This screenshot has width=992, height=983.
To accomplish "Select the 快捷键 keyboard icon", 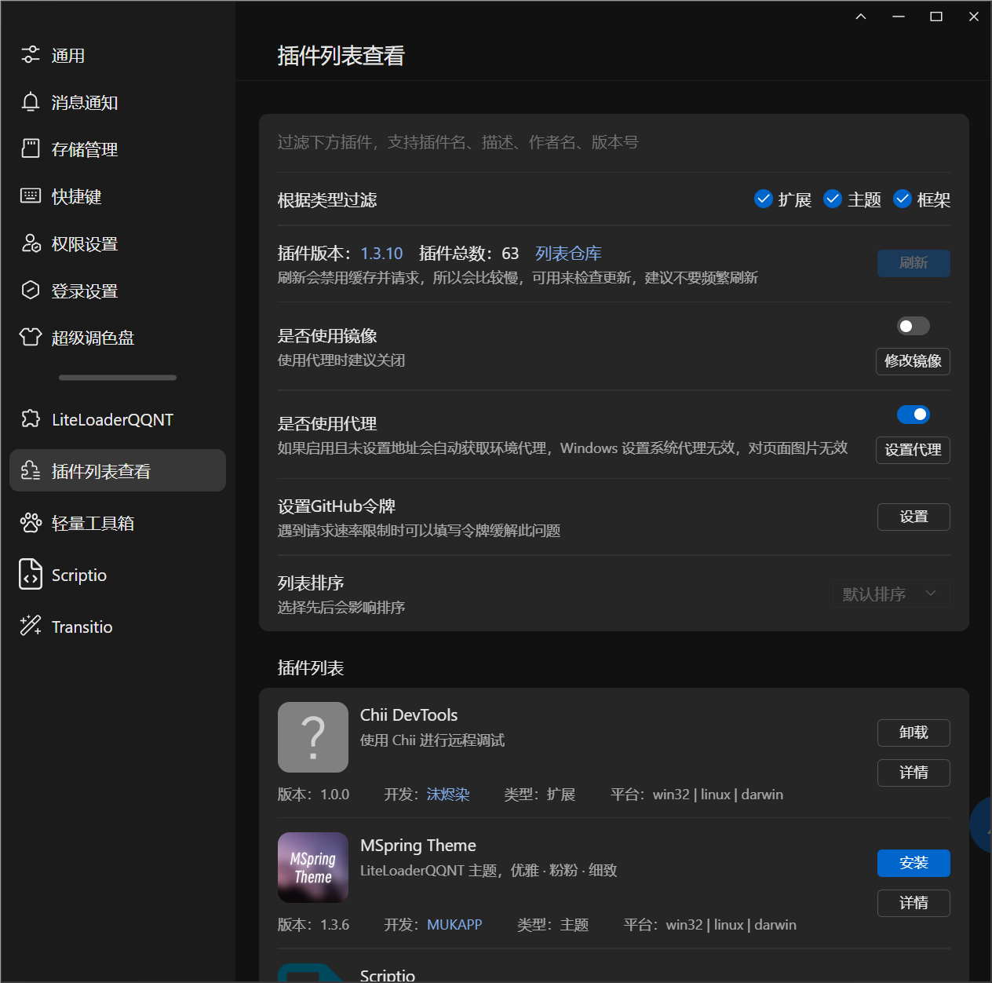I will 31,196.
